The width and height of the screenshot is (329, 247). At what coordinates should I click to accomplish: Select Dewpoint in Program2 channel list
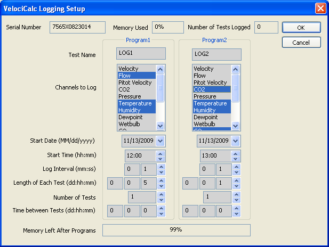click(212, 117)
